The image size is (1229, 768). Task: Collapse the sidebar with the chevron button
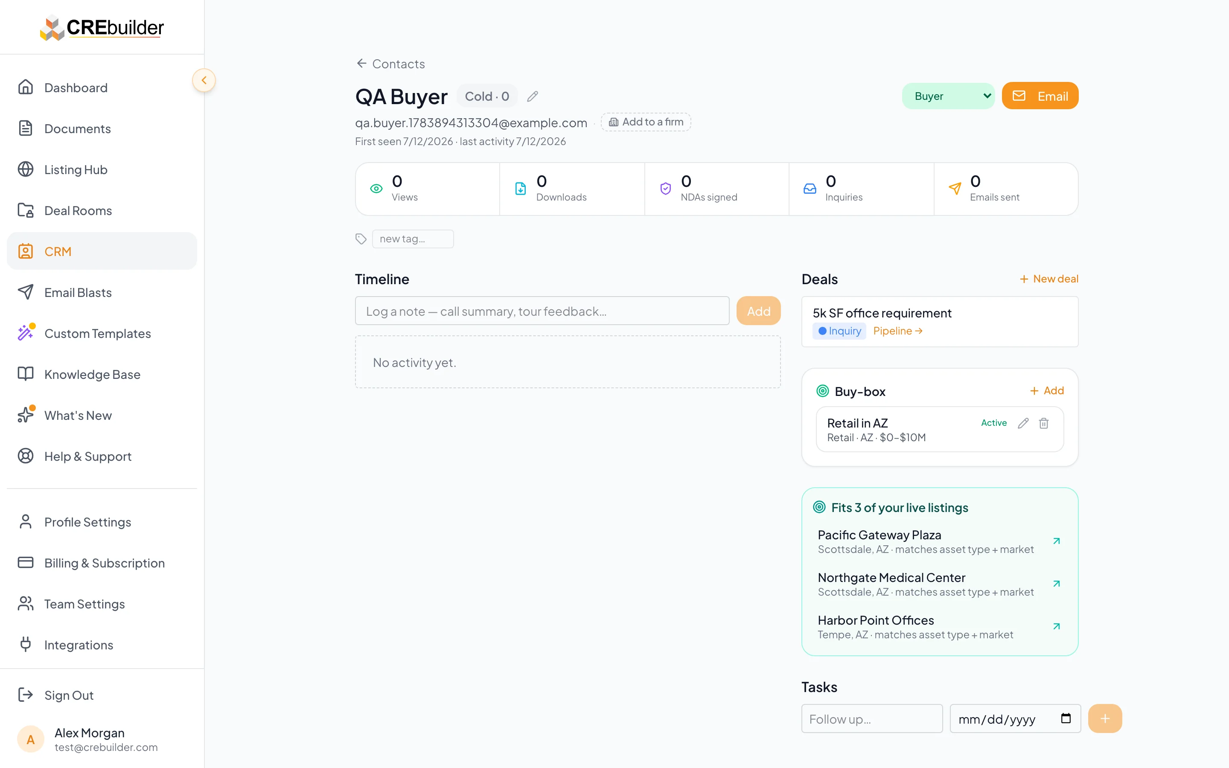coord(204,80)
